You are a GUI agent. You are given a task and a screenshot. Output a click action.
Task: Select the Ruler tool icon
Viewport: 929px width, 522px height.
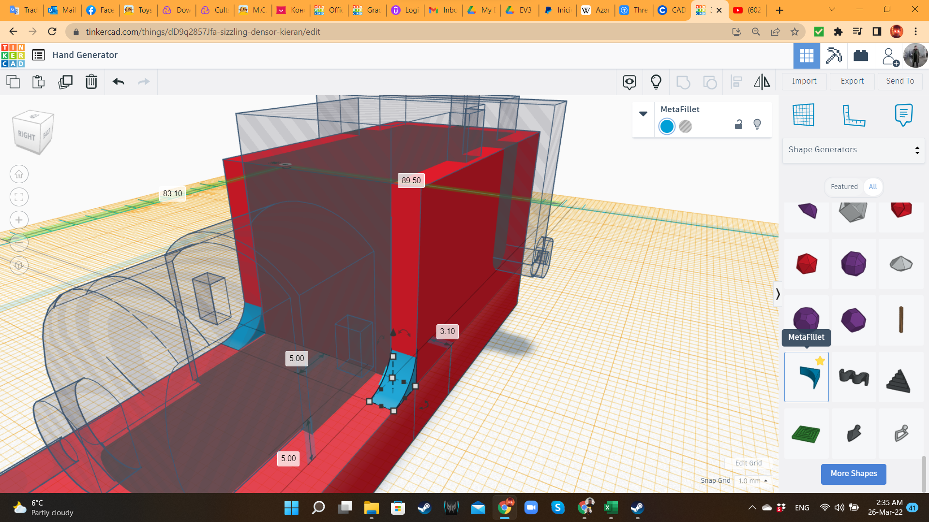(854, 115)
